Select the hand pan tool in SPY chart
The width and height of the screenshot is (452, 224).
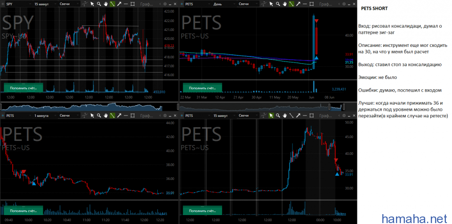105,4
